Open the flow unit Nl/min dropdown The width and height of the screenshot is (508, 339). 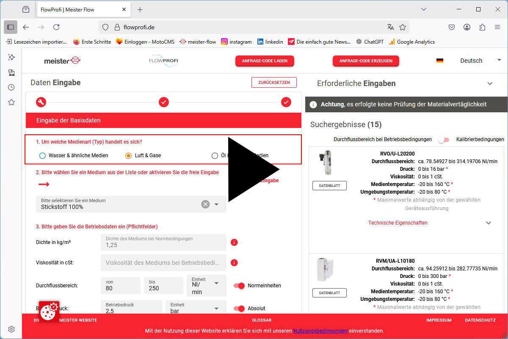207,286
